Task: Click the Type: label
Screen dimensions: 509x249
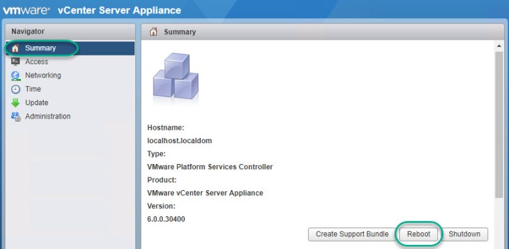Action: coord(157,154)
